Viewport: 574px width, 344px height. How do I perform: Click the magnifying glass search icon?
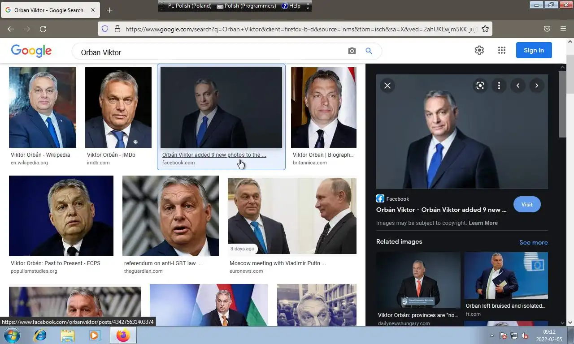click(369, 51)
